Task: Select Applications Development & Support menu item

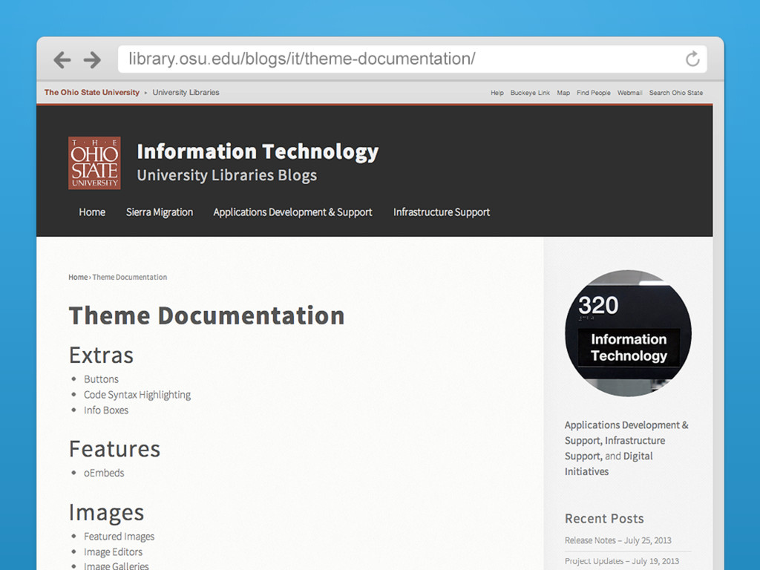Action: pyautogui.click(x=292, y=212)
